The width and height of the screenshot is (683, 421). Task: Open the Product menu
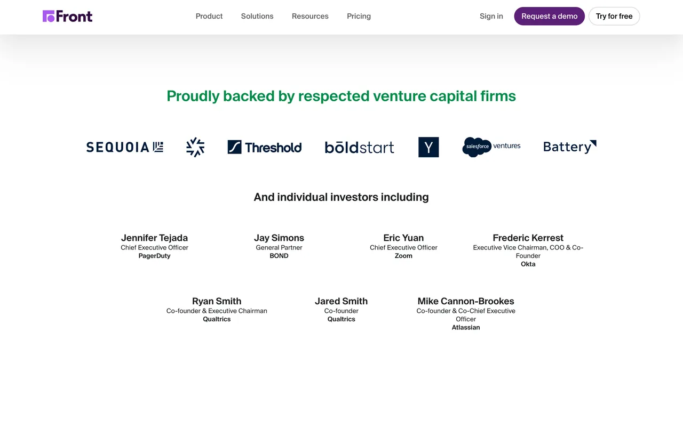(x=209, y=17)
